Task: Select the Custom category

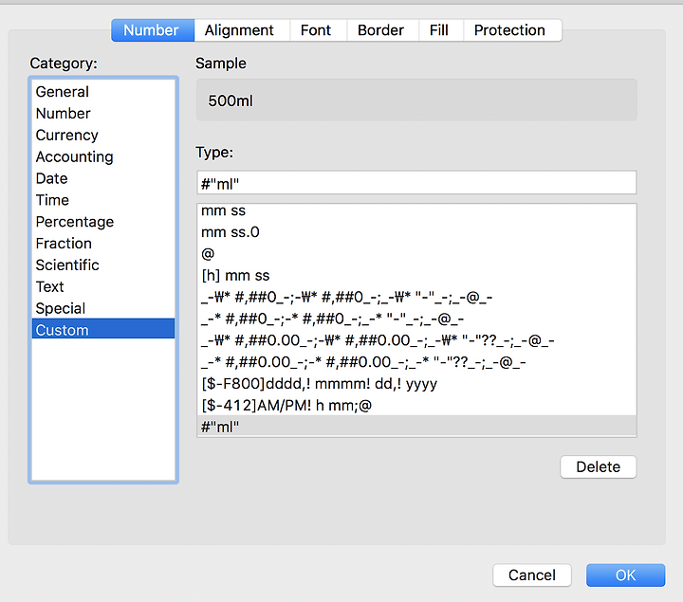Action: 103,330
